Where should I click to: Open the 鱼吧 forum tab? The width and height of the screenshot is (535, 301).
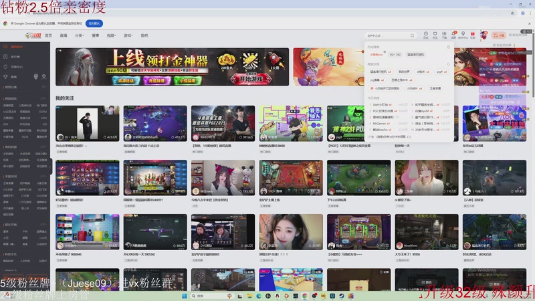pyautogui.click(x=144, y=35)
